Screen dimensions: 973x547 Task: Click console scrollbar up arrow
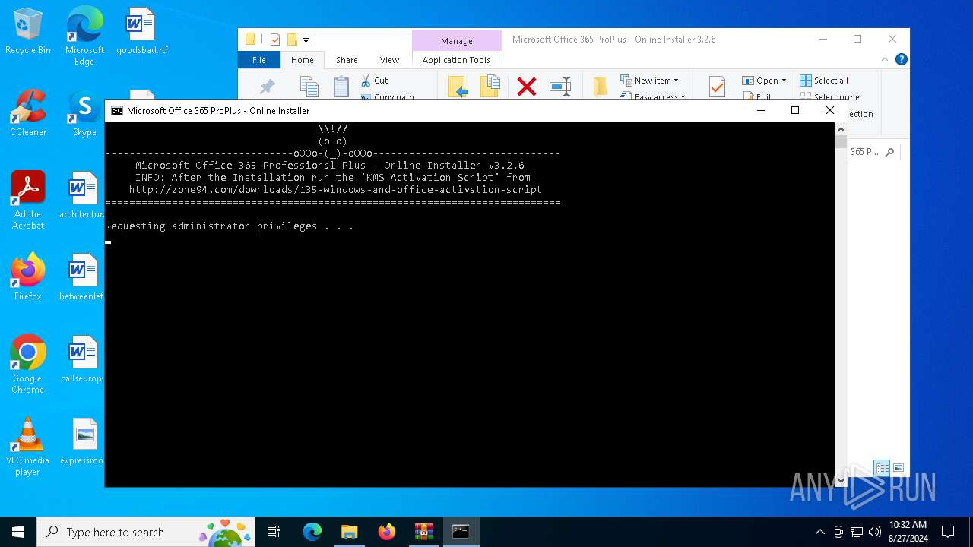841,129
